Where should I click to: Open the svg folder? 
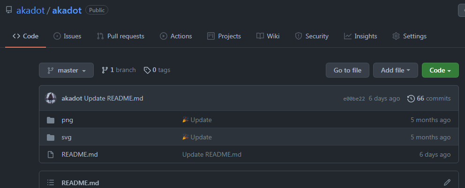pos(67,137)
